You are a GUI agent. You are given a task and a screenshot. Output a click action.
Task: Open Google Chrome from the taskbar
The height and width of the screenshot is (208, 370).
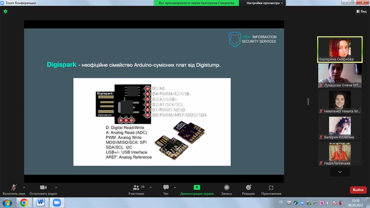[24, 202]
